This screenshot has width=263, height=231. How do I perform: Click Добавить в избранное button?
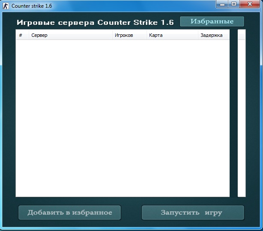point(70,213)
